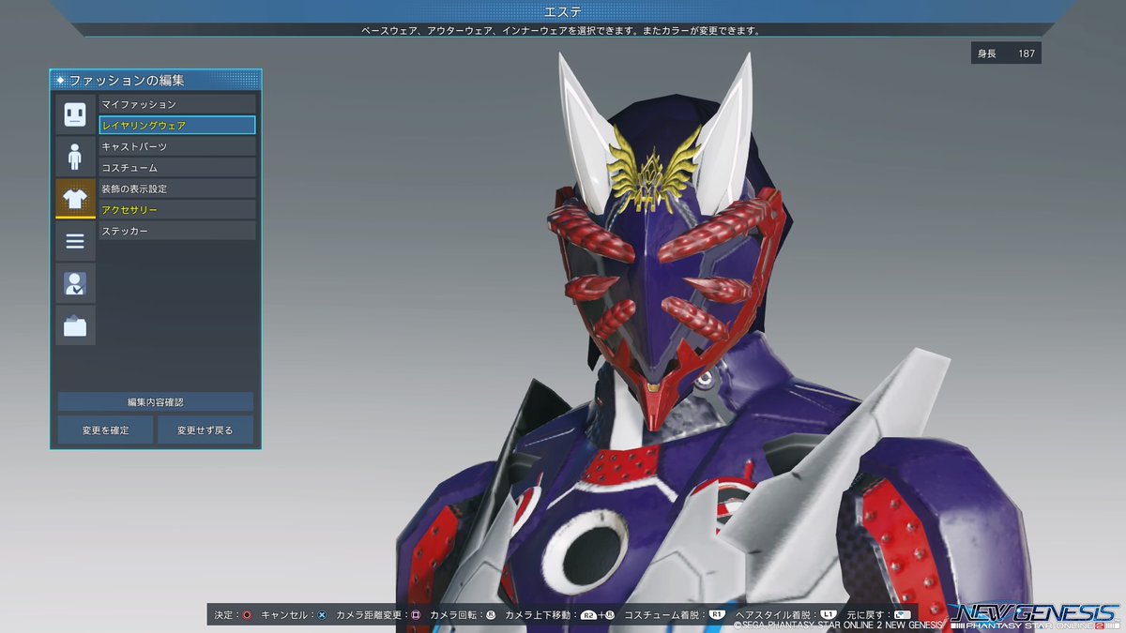Screen dimensions: 1126x633
Task: Open ステッカー menu entry
Action: click(x=177, y=231)
